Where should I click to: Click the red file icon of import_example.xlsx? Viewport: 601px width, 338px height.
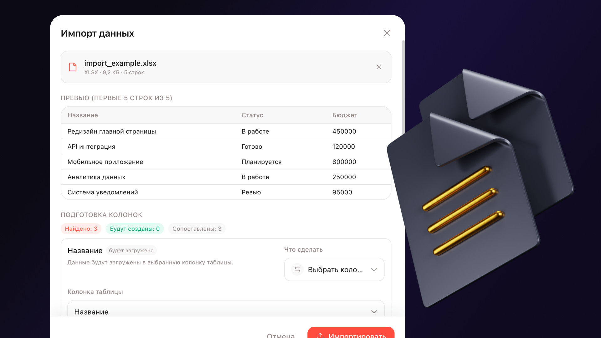point(73,67)
